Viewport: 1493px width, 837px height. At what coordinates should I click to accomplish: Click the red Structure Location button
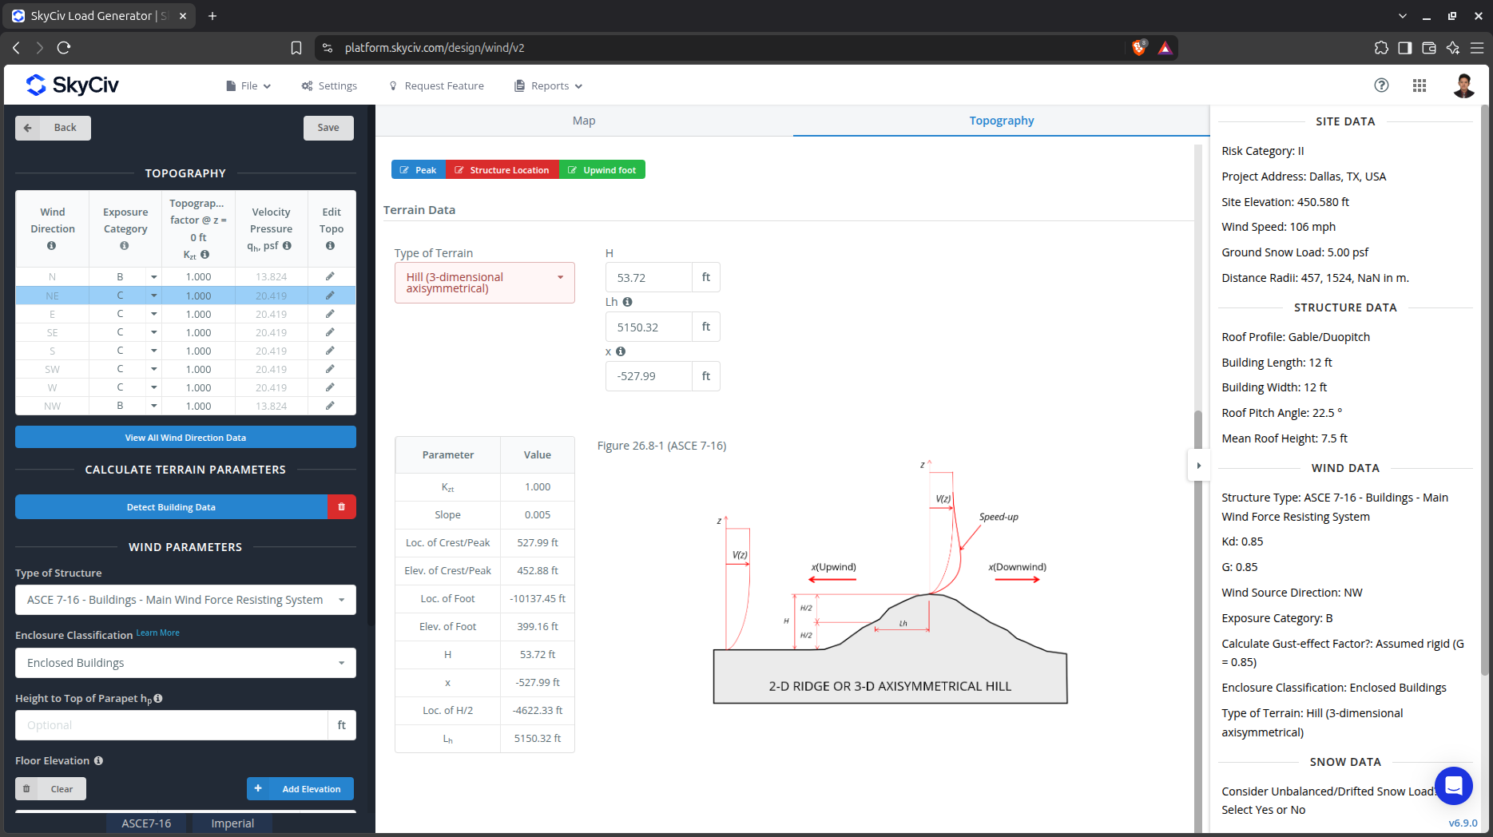coord(502,170)
